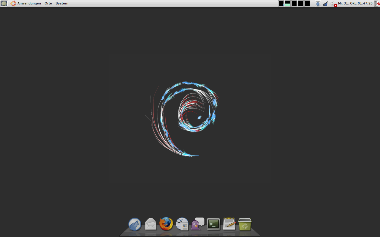Image resolution: width=380 pixels, height=237 pixels.
Task: Open the System menu
Action: 62,3
